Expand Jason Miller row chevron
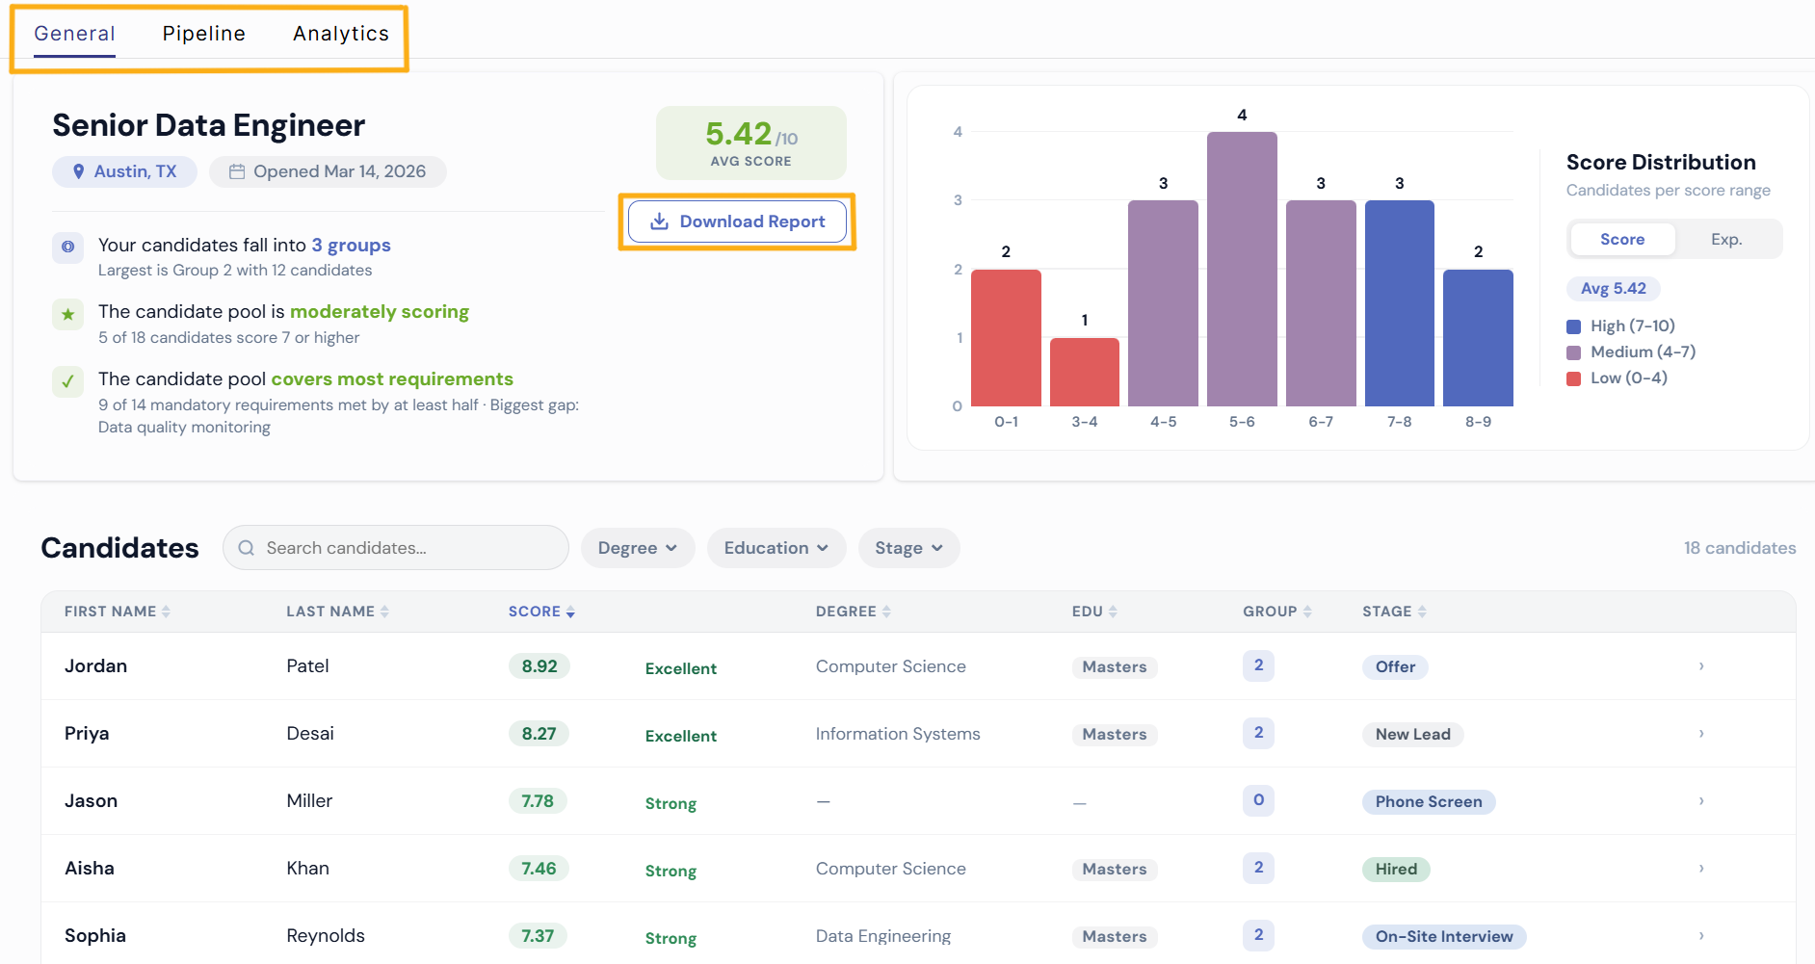The height and width of the screenshot is (964, 1815). (x=1701, y=801)
